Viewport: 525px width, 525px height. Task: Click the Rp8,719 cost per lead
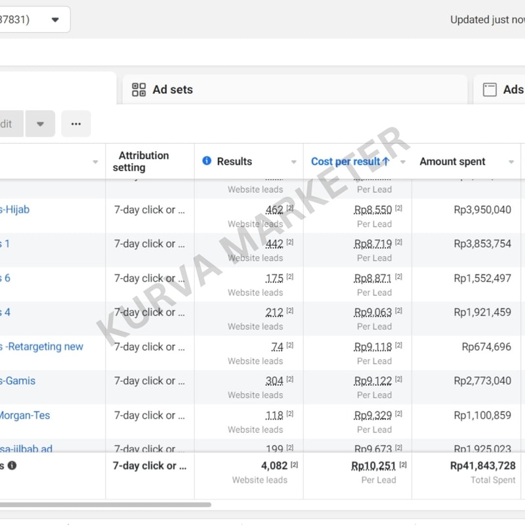[373, 244]
